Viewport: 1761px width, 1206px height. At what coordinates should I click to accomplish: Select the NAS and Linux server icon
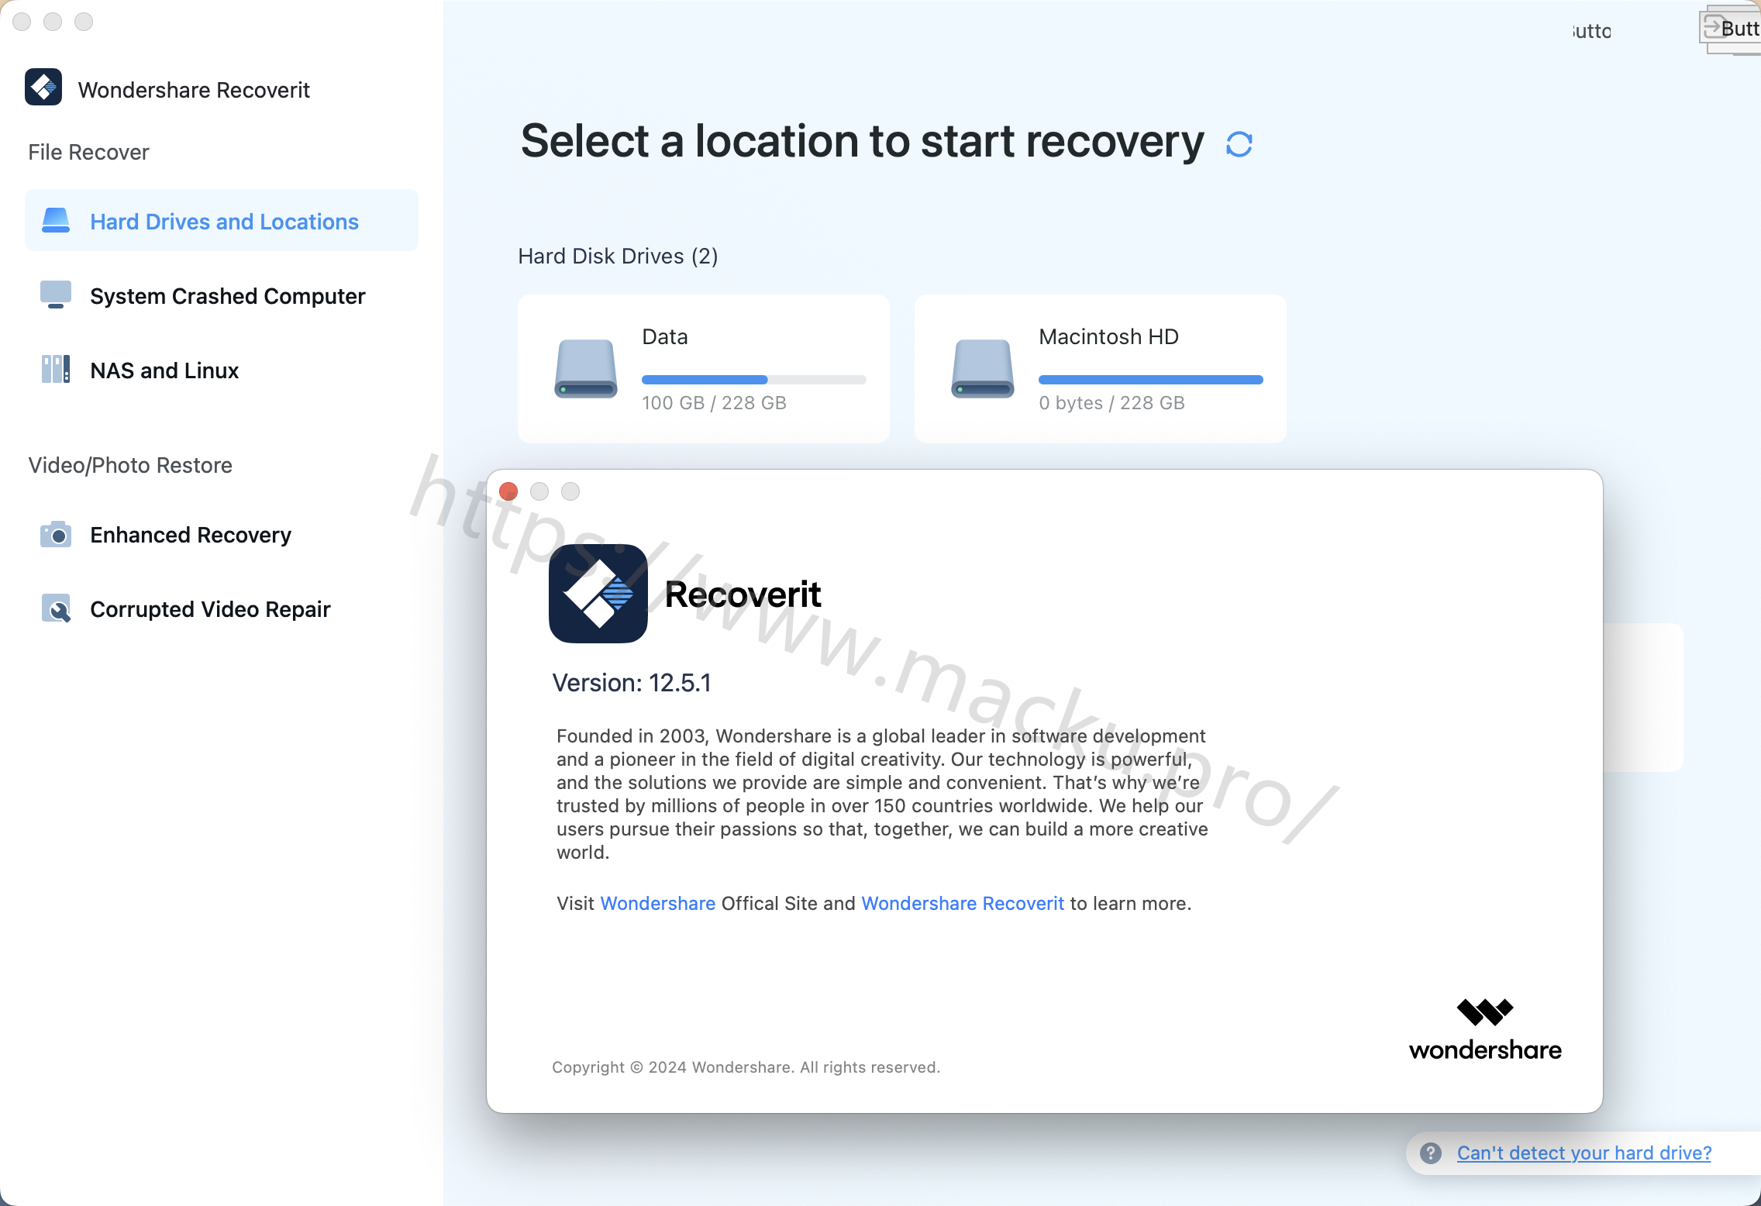coord(56,370)
